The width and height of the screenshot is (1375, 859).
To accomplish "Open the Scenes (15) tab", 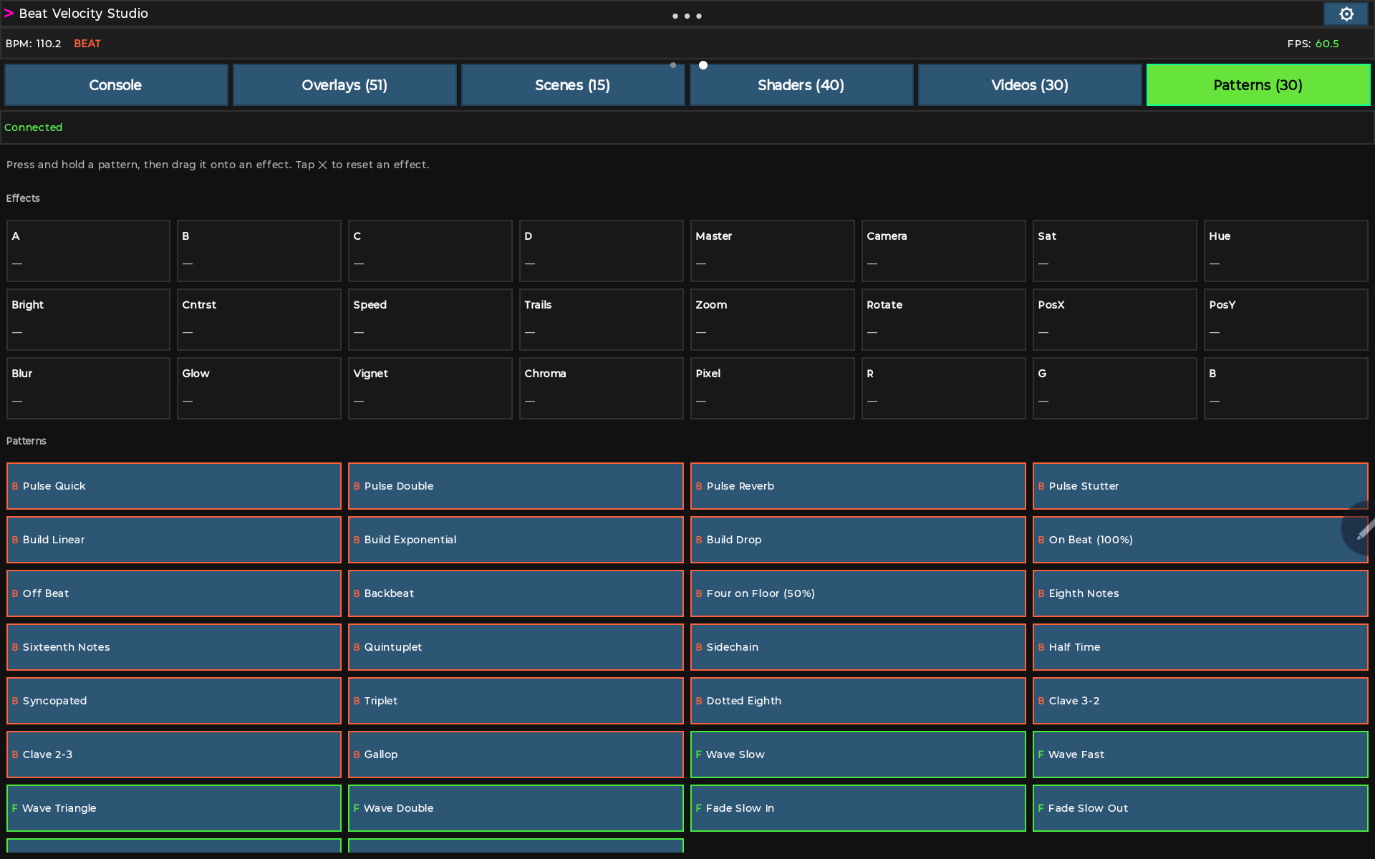I will pyautogui.click(x=573, y=85).
